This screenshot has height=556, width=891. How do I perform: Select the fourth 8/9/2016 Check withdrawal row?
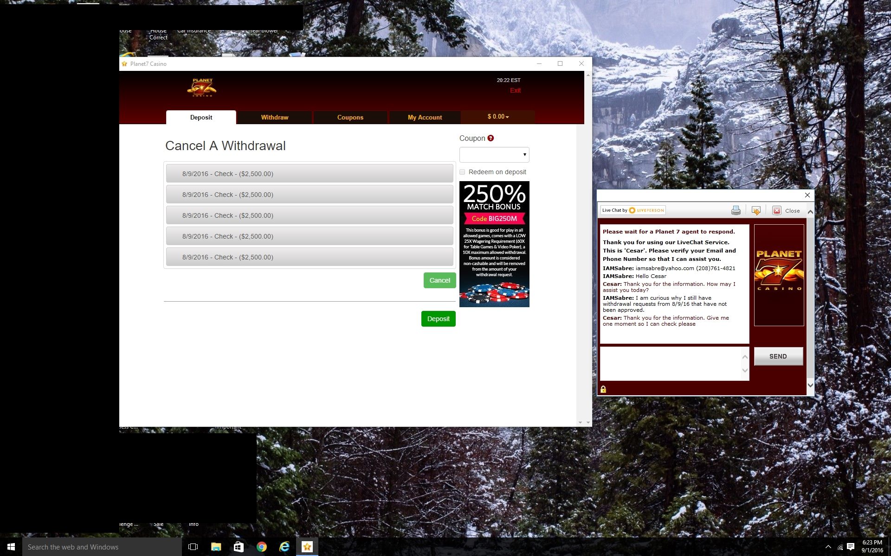point(310,236)
